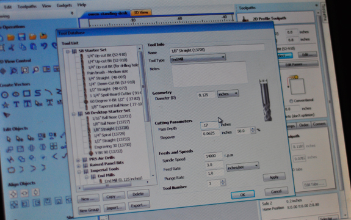351x220 pixels.
Task: Select the draw ellipse vector tool
Action: coord(16,94)
